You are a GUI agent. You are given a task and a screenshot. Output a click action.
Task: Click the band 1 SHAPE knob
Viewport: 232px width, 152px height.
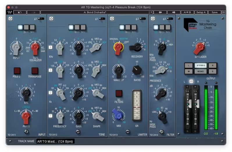(x=97, y=116)
